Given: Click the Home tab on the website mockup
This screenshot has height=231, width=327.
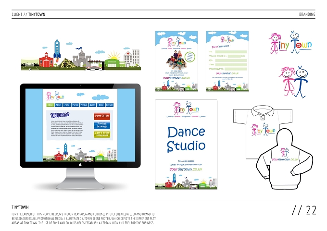Looking at the screenshot, I should pyautogui.click(x=50, y=105).
